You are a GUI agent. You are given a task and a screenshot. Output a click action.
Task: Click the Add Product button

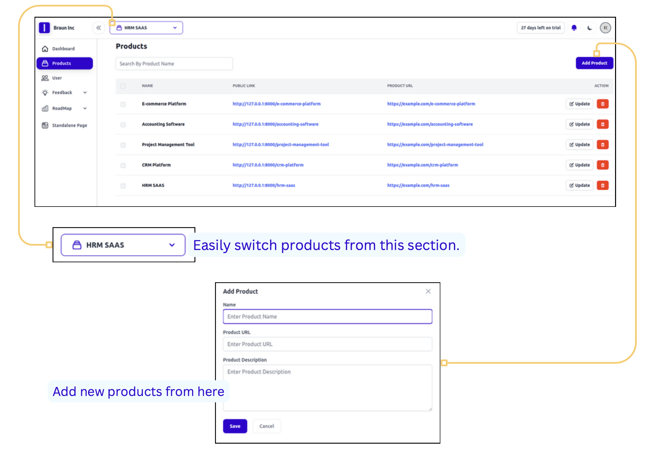coord(594,63)
